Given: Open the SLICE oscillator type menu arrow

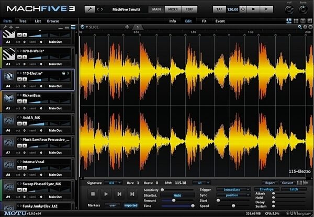Looking at the screenshot, I should pyautogui.click(x=87, y=27).
